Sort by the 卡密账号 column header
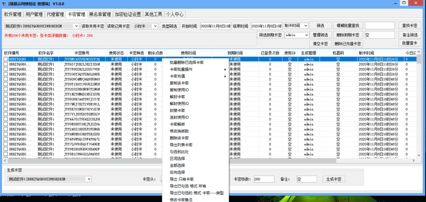Screen dimensions: 426x202 coord(82,53)
